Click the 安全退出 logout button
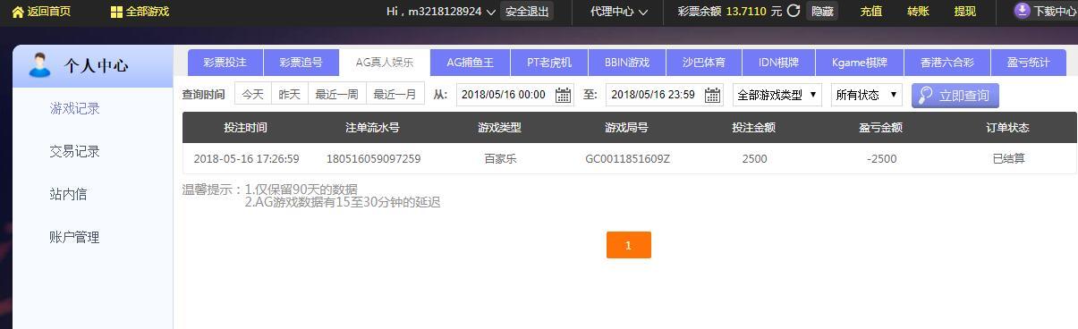 click(x=527, y=12)
